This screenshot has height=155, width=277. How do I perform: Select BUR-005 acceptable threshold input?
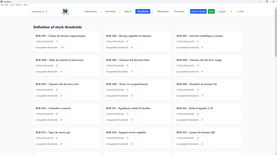click(136, 72)
